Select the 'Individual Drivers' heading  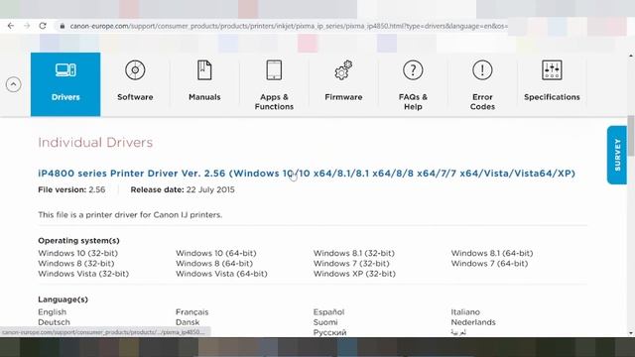95,143
